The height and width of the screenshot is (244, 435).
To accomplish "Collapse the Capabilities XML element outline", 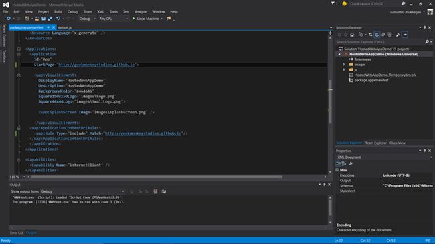I will (x=19, y=160).
